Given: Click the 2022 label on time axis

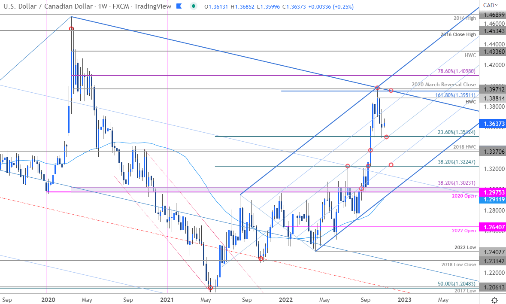Looking at the screenshot, I should coord(286,300).
